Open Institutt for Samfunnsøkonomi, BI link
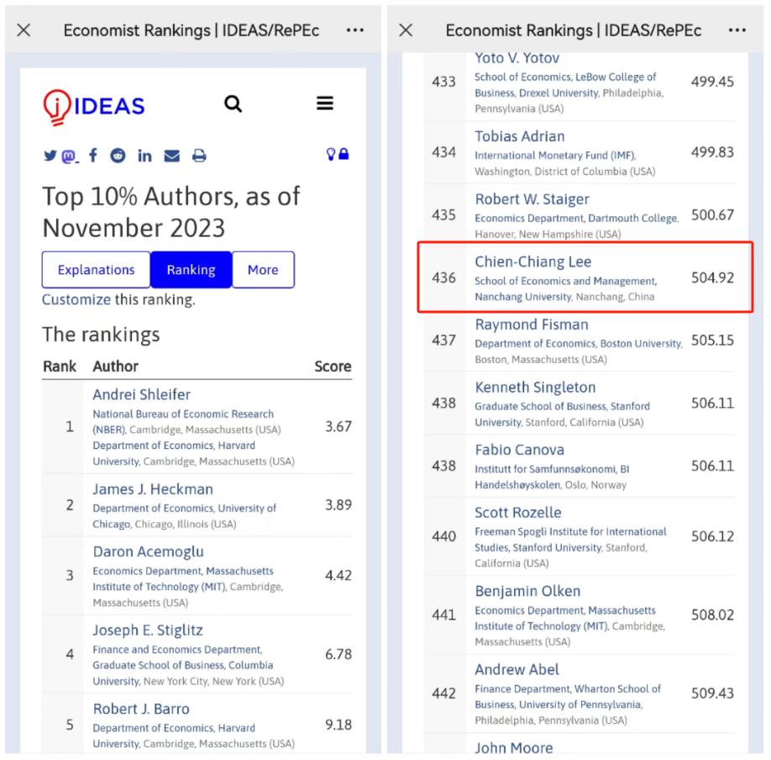 [x=552, y=477]
